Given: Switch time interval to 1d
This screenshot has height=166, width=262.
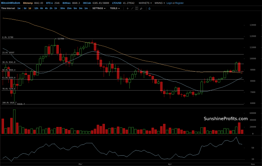Looking at the screenshot, I should [x=30, y=8].
